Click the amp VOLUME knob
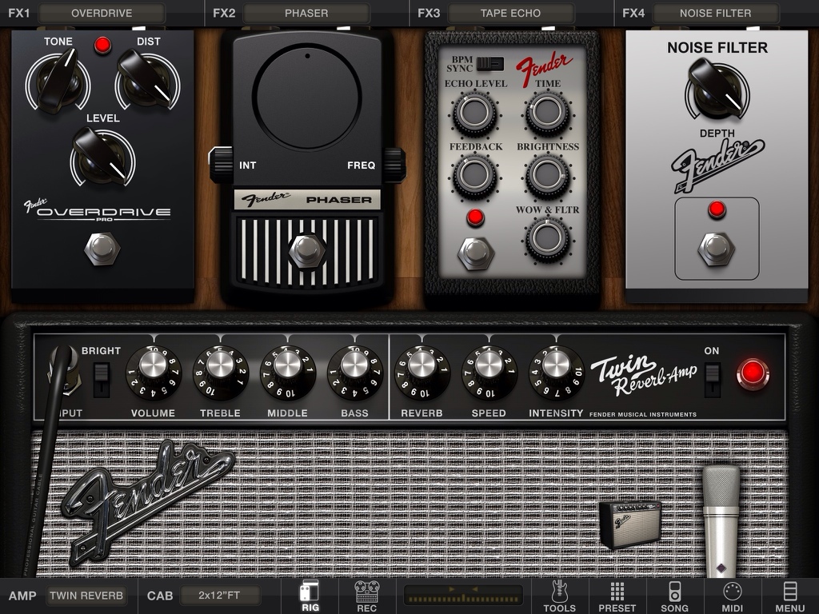Screen dimensions: 819x614 pyautogui.click(x=153, y=371)
